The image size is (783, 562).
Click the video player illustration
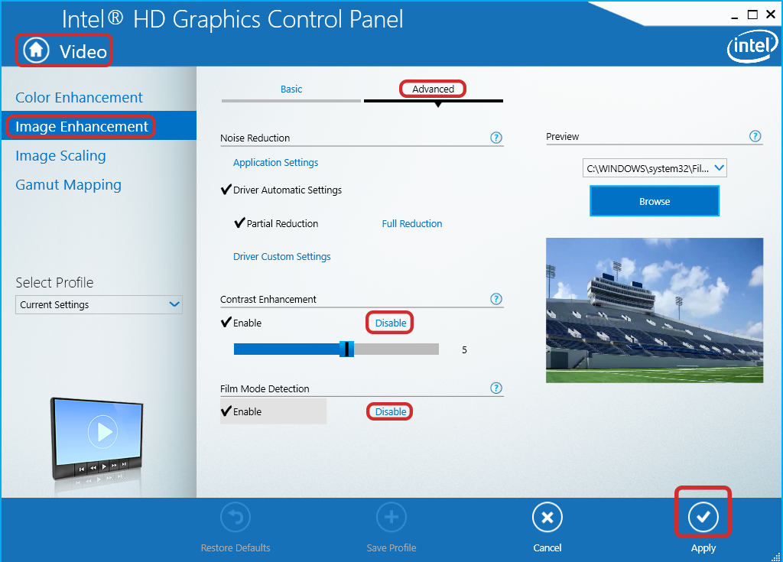coord(97,440)
